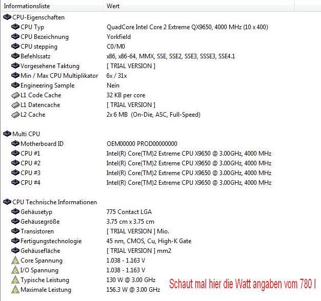Select the I/O Spannung 1.038 - 1.163 V value

[x=126, y=270]
